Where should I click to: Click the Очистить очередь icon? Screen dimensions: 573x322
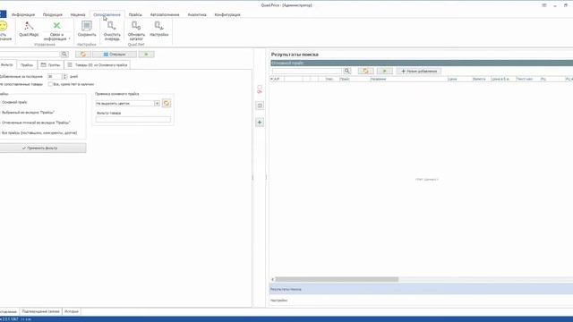[112, 30]
